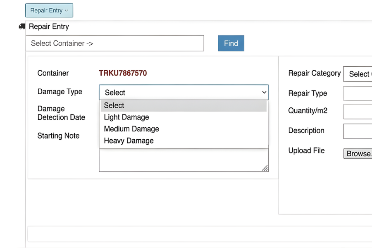The height and width of the screenshot is (248, 372).
Task: Open the Repair Entry dropdown button
Action: pyautogui.click(x=49, y=10)
